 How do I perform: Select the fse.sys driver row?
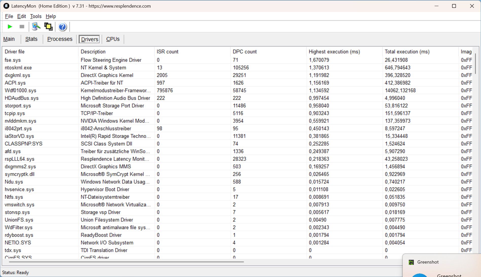click(x=238, y=60)
